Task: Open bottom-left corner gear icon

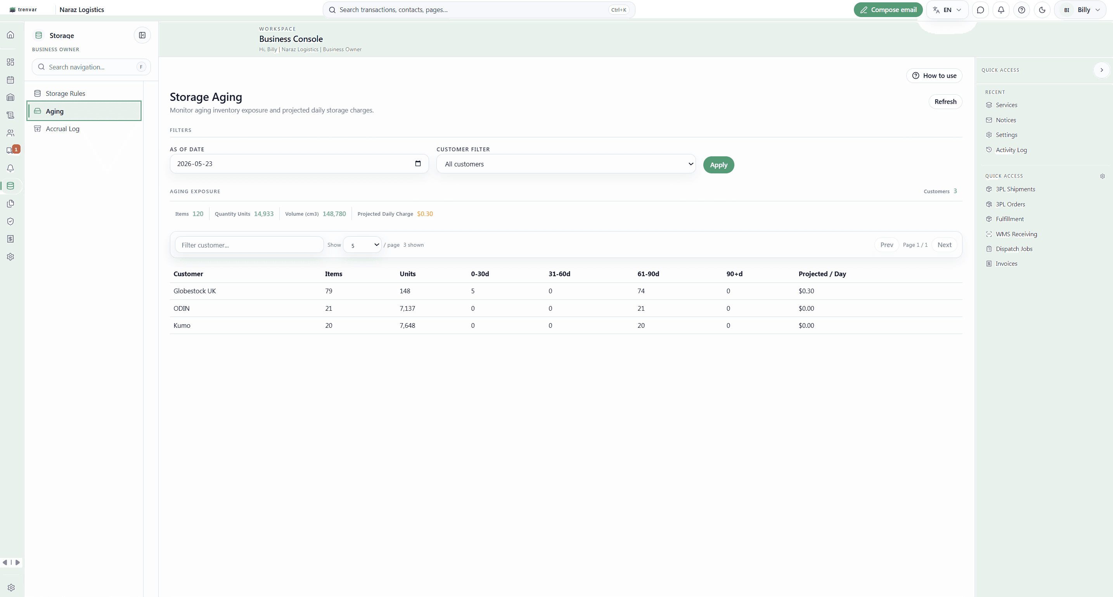Action: (x=11, y=588)
